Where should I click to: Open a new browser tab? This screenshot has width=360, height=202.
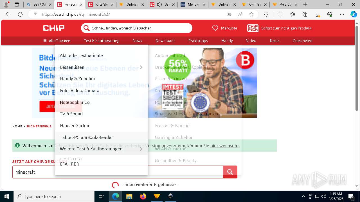pyautogui.click(x=305, y=4)
